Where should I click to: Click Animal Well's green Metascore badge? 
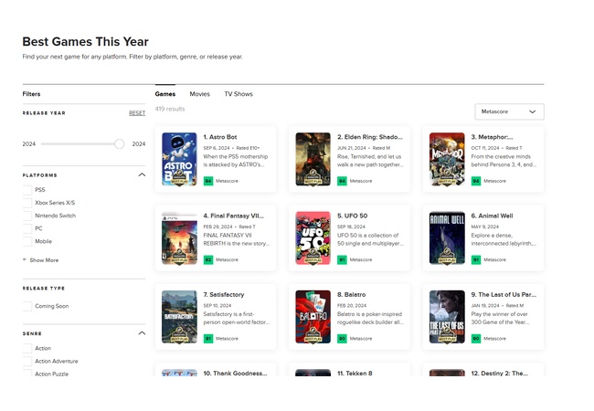pos(476,259)
